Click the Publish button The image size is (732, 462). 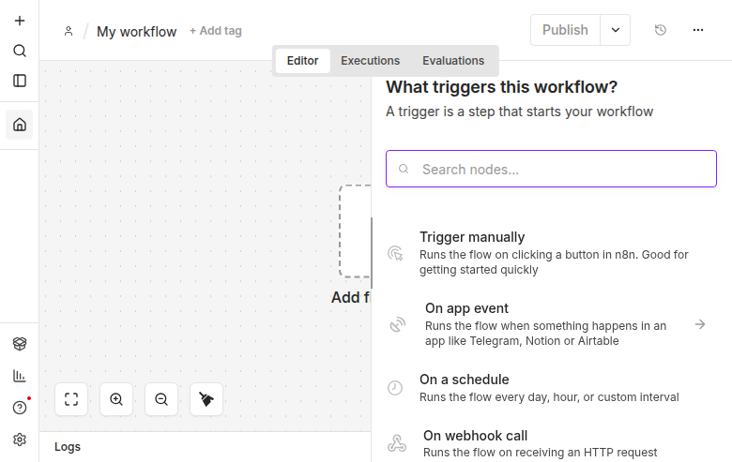click(x=565, y=30)
